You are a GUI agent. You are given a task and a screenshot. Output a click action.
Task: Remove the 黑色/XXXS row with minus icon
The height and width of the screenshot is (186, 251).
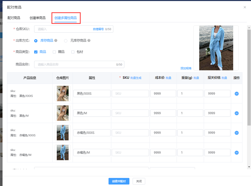[237, 94]
